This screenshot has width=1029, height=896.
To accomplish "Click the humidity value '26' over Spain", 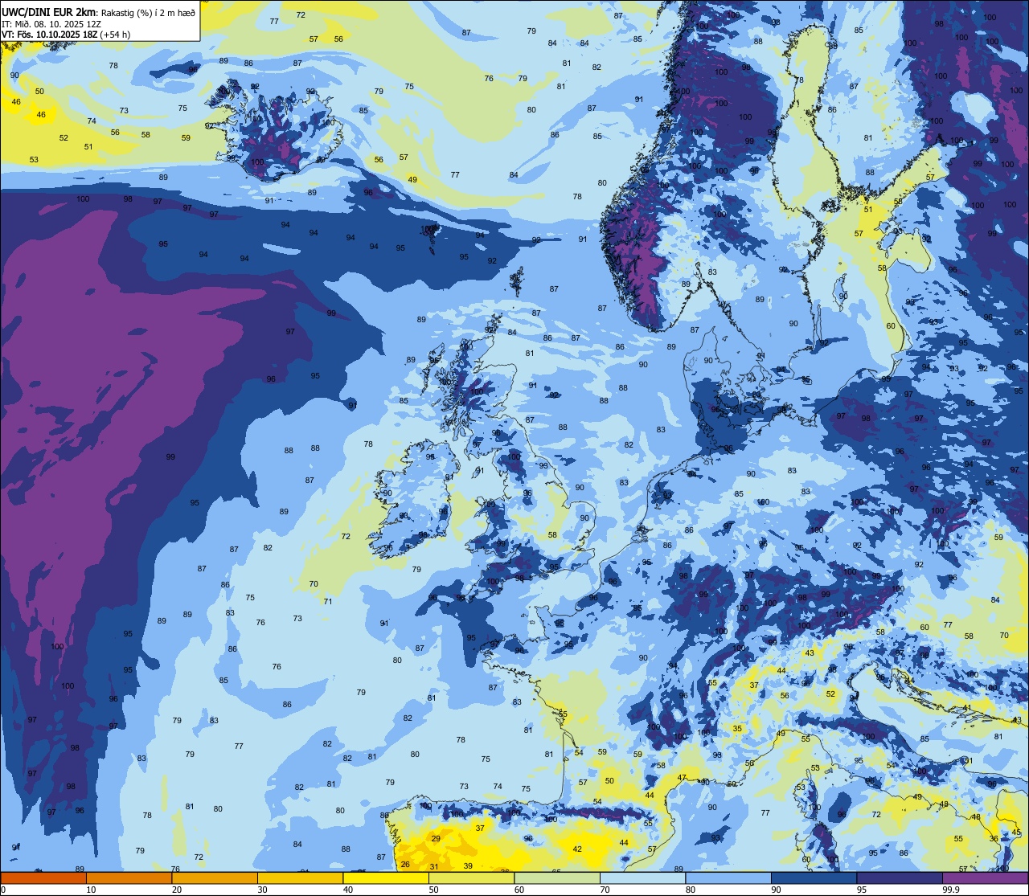I will pos(405,865).
